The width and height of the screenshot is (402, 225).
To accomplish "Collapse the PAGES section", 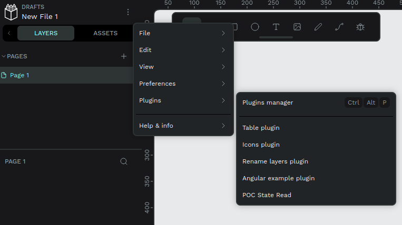I will (x=4, y=56).
